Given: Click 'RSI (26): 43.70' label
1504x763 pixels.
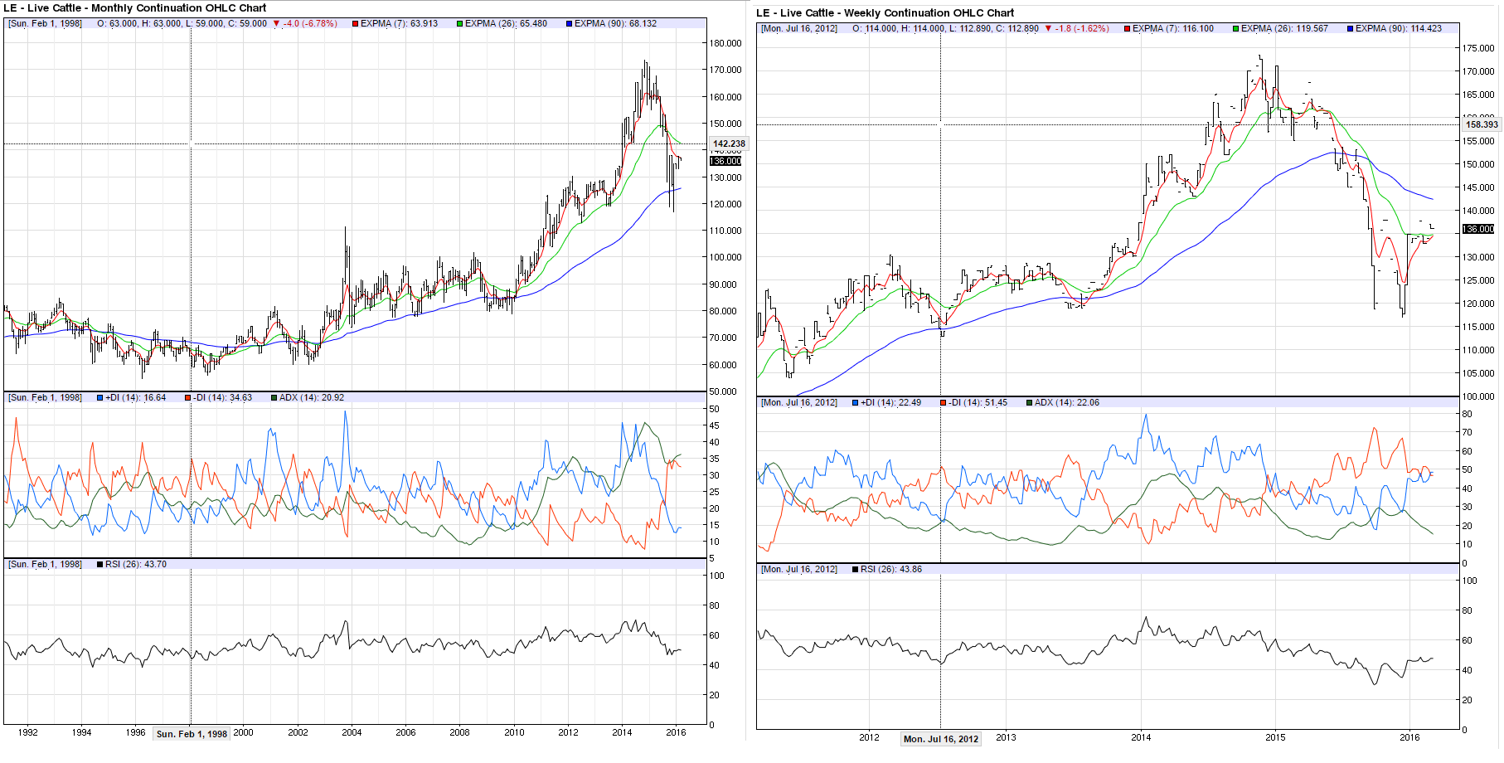Looking at the screenshot, I should pyautogui.click(x=136, y=565).
